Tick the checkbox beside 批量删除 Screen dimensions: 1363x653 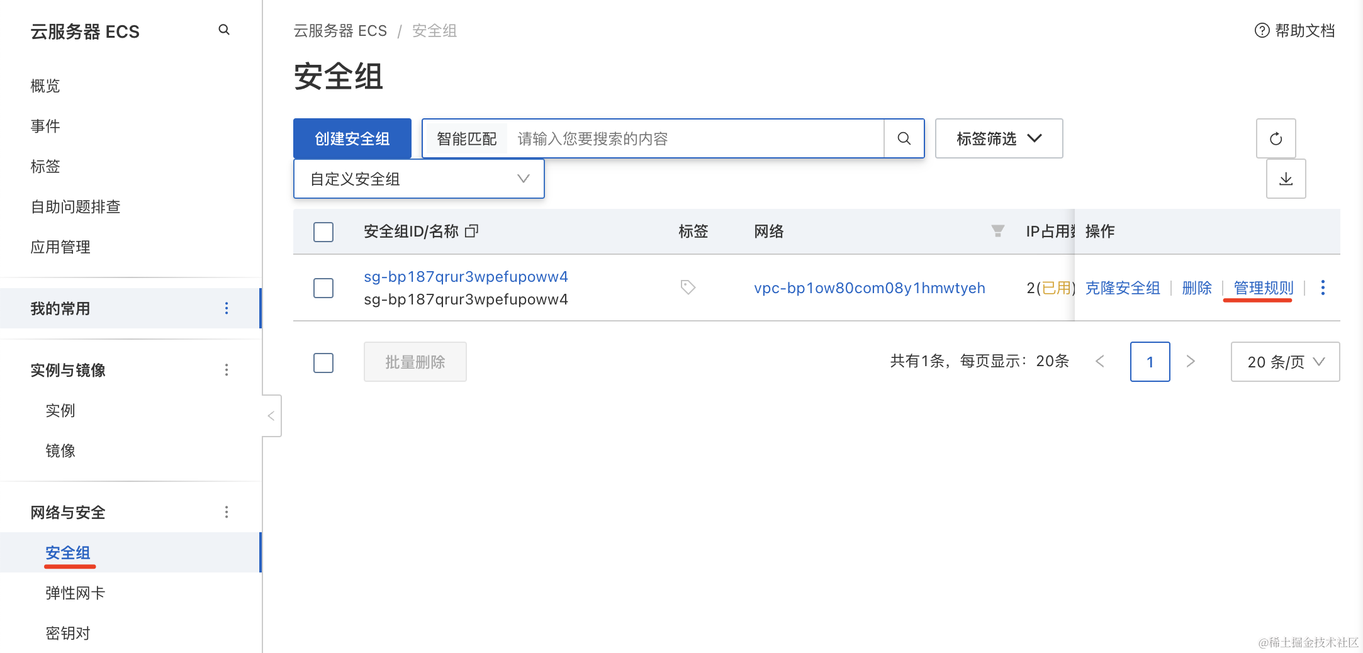[323, 362]
